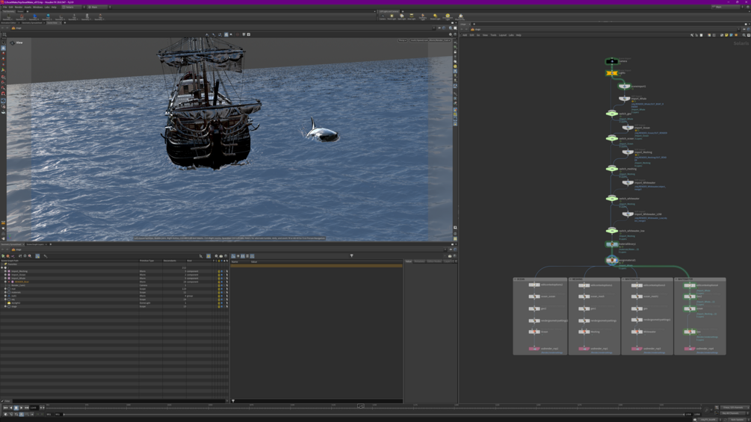The width and height of the screenshot is (751, 422).
Task: Select the sceneimport1 node
Action: (x=624, y=87)
